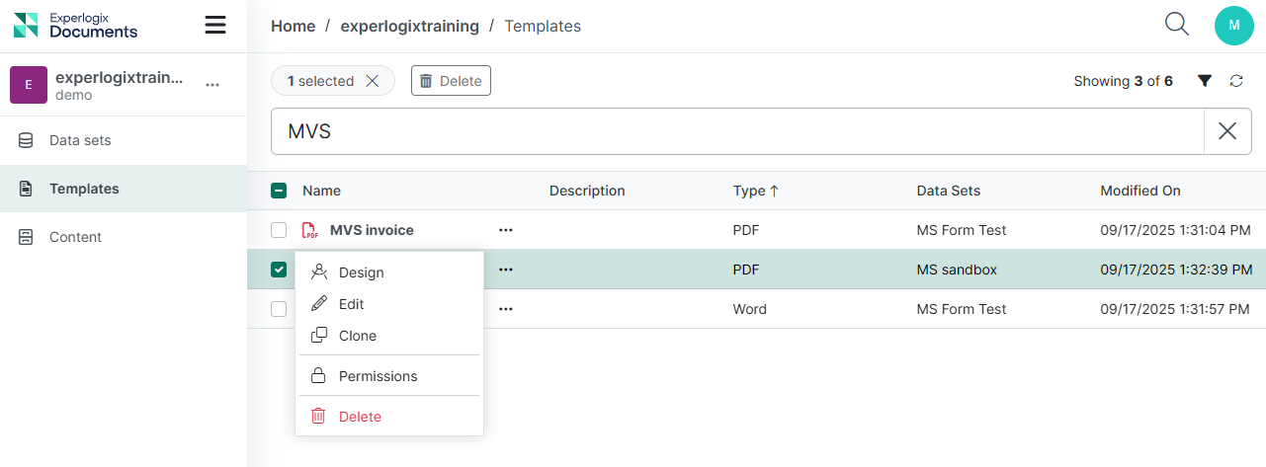The width and height of the screenshot is (1266, 467).
Task: Click the Delete button in toolbar
Action: [x=451, y=81]
